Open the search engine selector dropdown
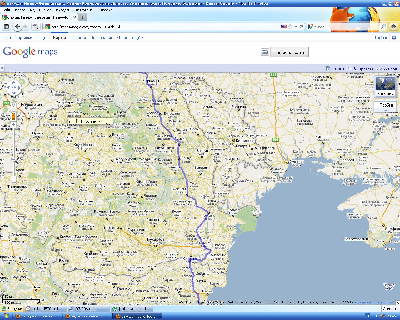Image resolution: width=400 pixels, height=320 pixels. [x=312, y=27]
